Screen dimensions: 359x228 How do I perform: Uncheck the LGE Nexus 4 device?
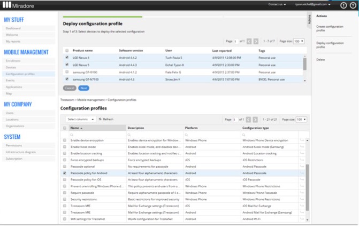click(67, 58)
